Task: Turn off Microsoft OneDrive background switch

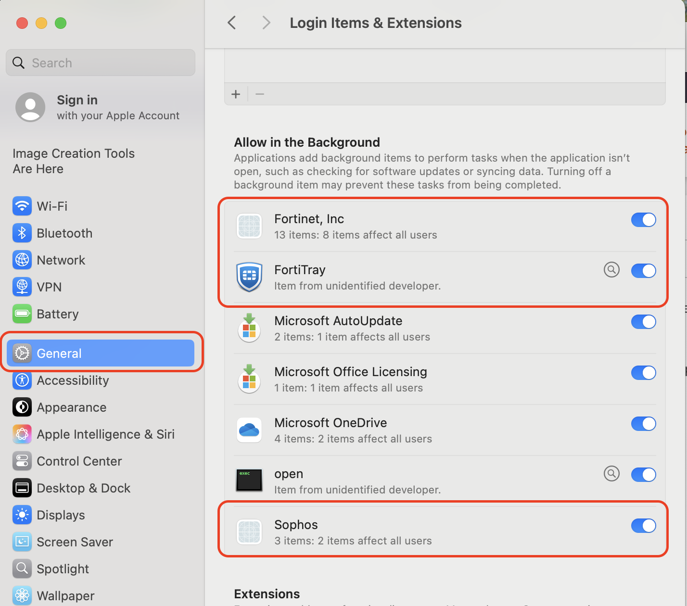Action: [643, 424]
